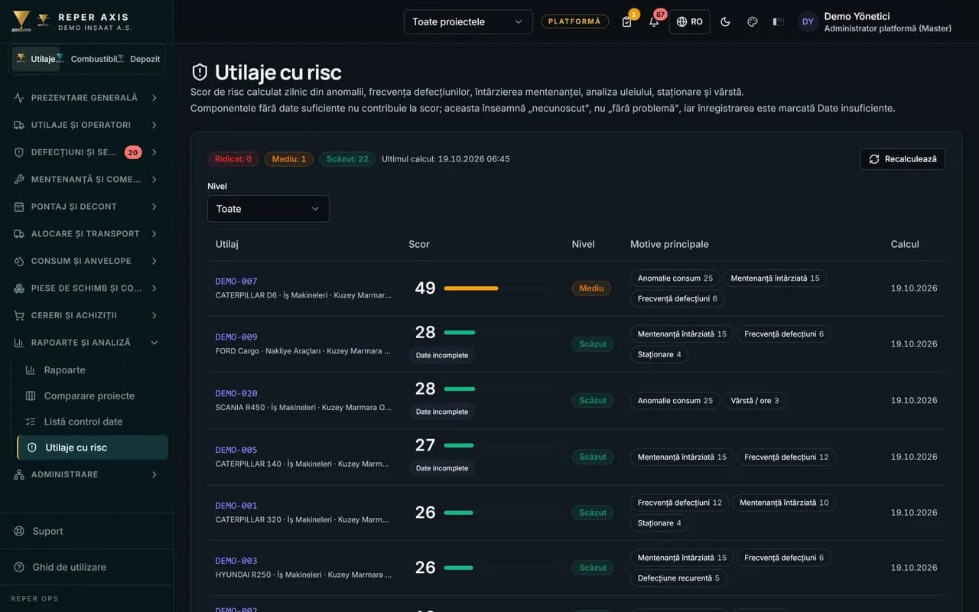Click the Ghid de utilizare help icon
979x612 pixels.
coord(19,567)
